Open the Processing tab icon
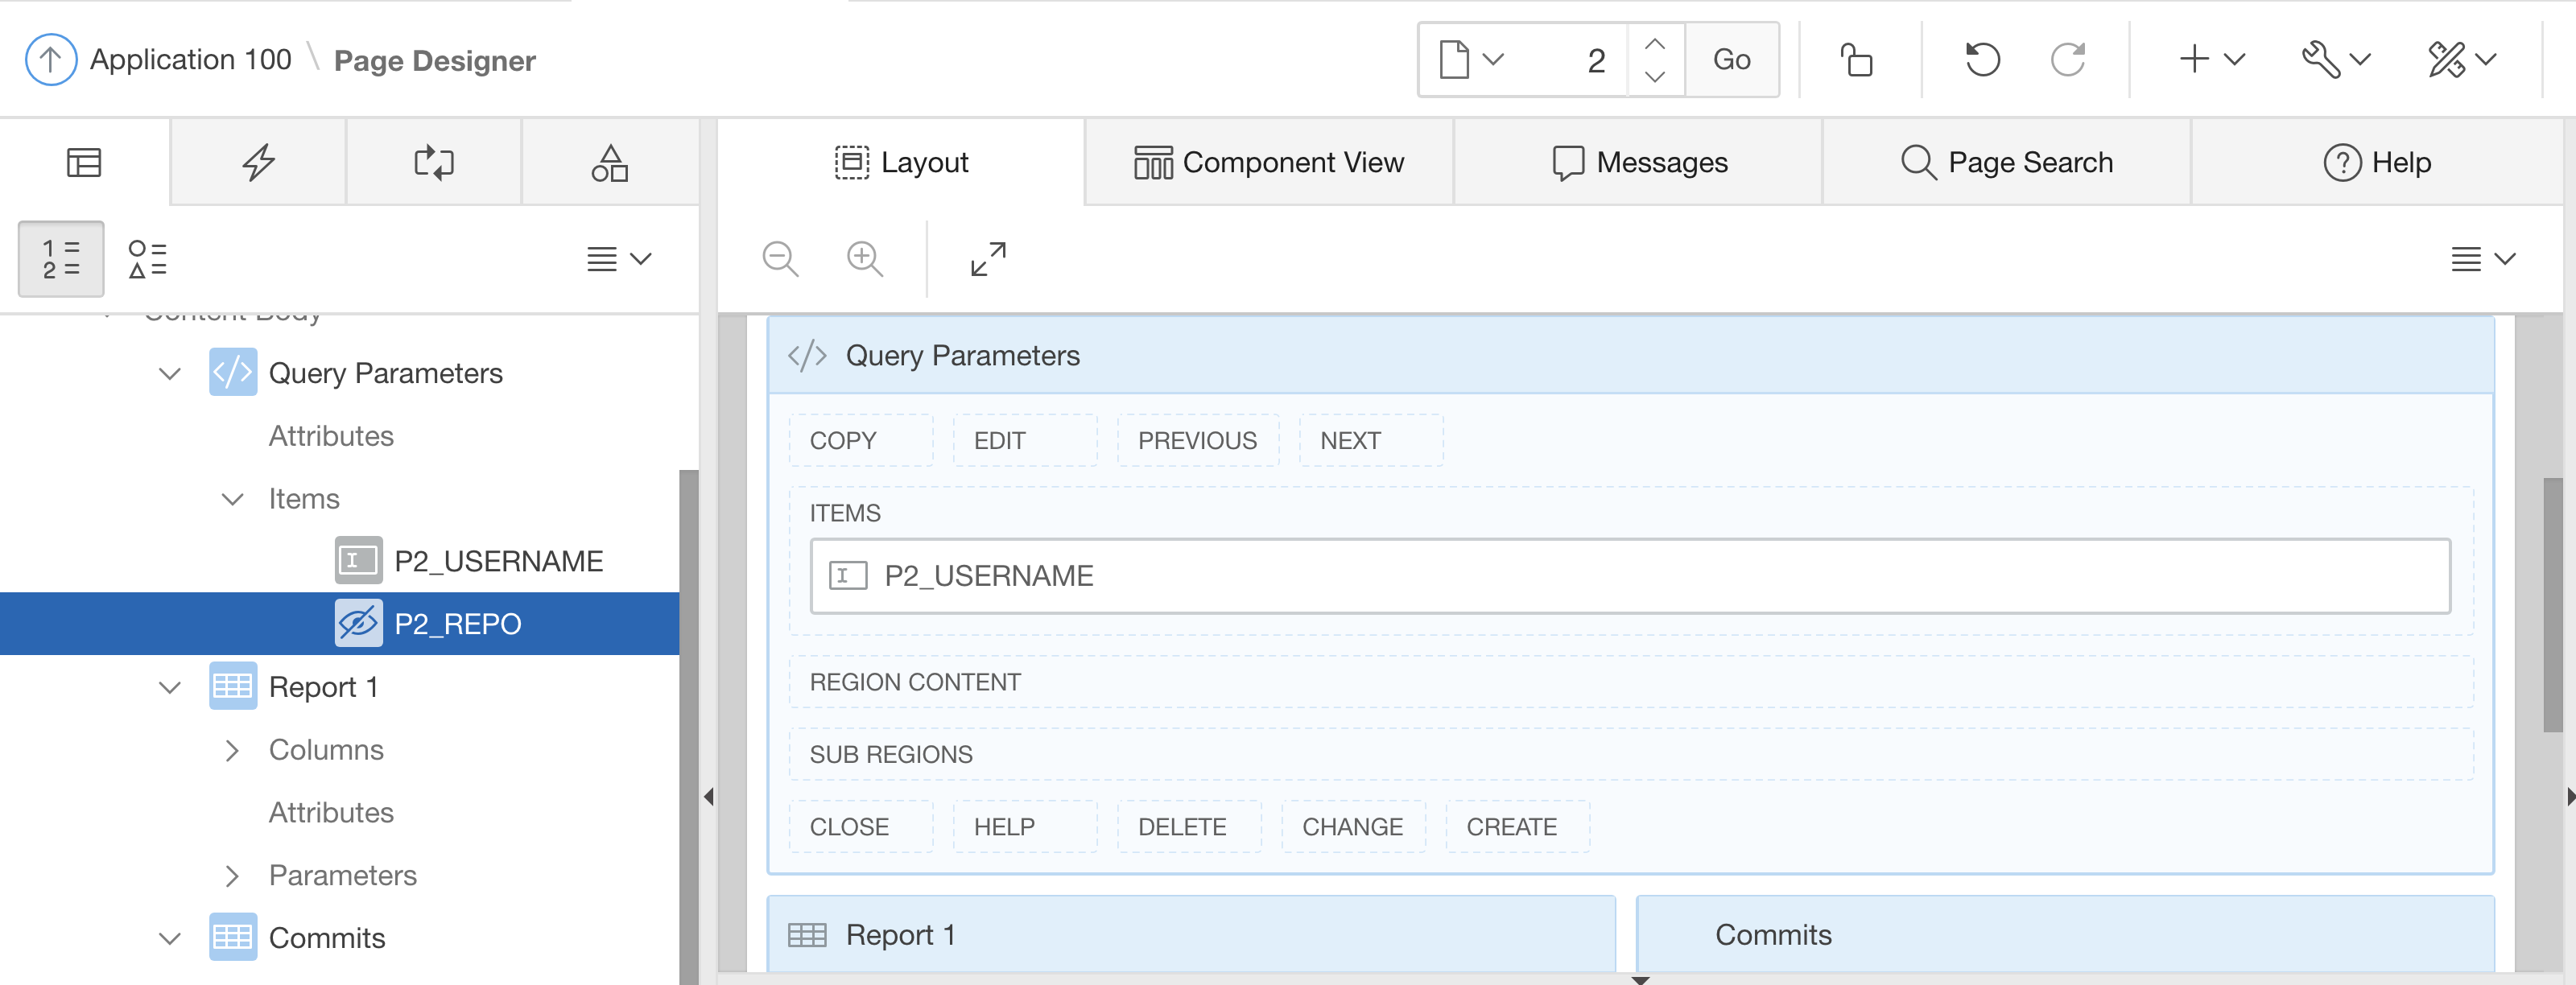Screen dimensions: 2576x985 point(433,162)
